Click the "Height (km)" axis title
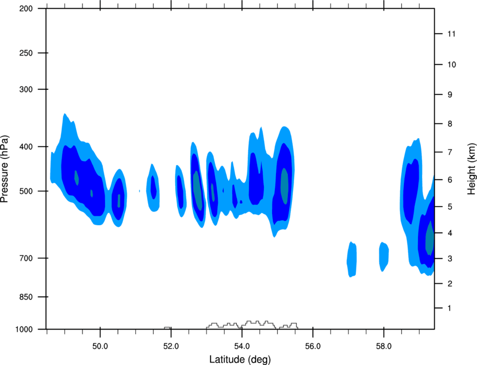This screenshot has height=365, width=477. coord(471,169)
